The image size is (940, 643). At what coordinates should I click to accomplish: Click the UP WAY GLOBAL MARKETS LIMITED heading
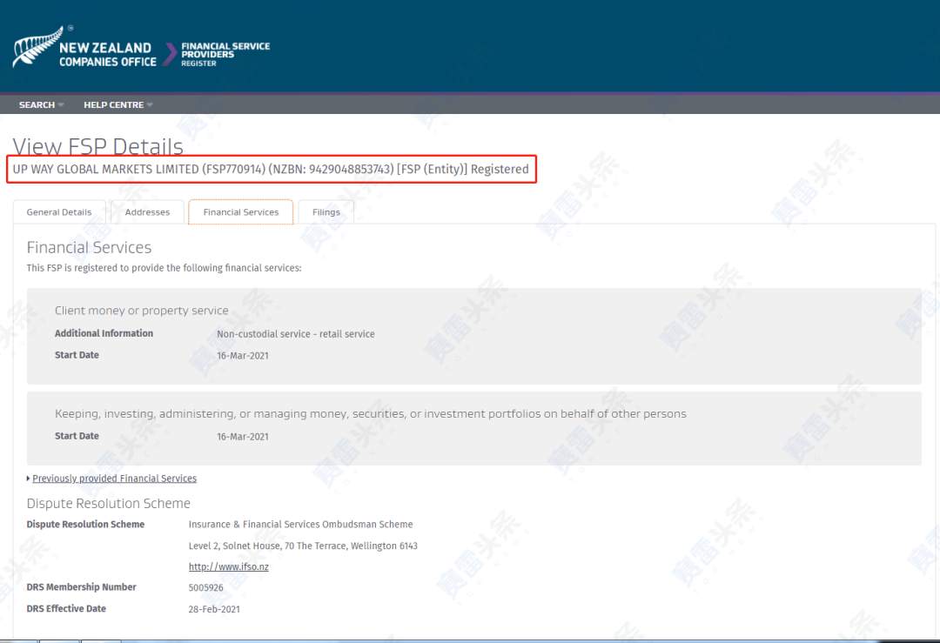point(271,170)
